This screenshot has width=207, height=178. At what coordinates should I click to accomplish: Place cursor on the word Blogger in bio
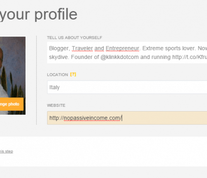[59, 48]
